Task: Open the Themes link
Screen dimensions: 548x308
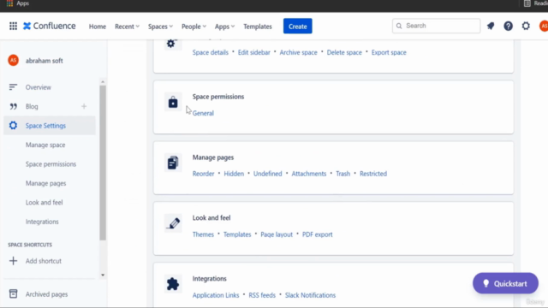Action: click(203, 234)
